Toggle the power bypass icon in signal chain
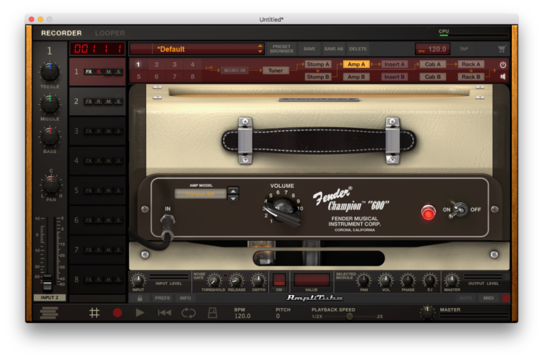The image size is (544, 359). (503, 65)
